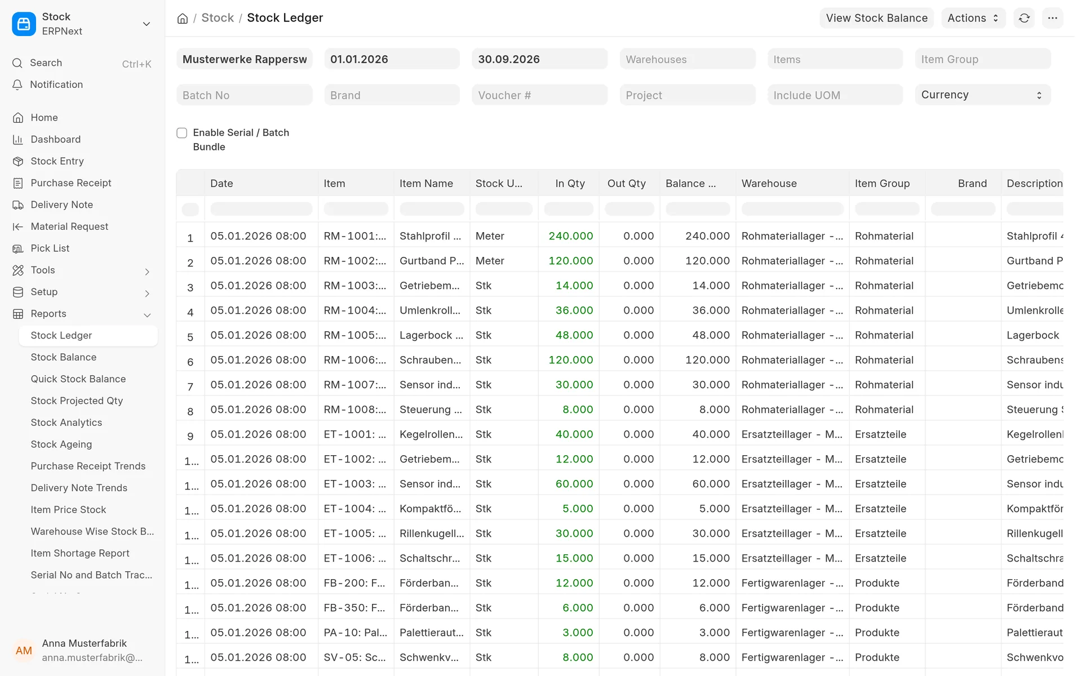This screenshot has width=1082, height=676.
Task: Click the Batch No filter field
Action: 244,95
